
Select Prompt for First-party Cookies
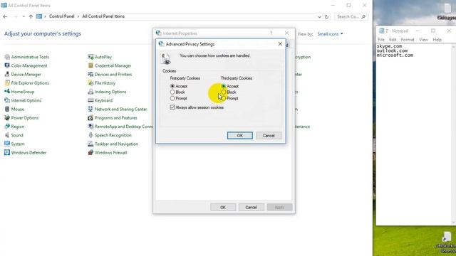coord(172,99)
